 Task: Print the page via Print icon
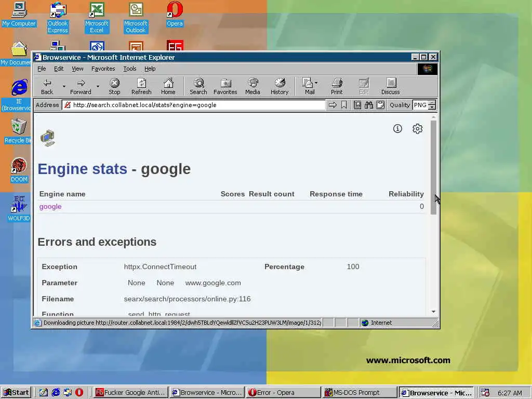(x=337, y=87)
